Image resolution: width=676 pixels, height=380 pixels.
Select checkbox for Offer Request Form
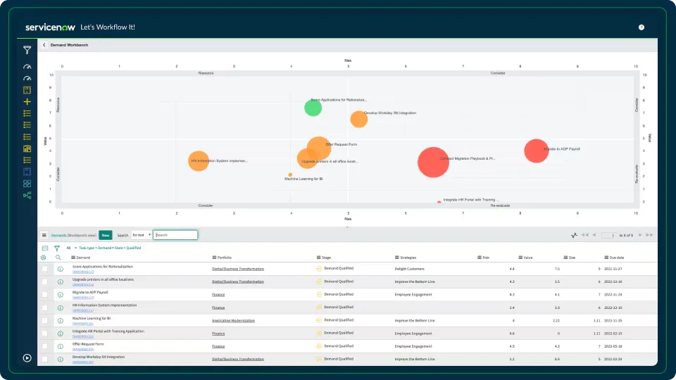tap(44, 346)
